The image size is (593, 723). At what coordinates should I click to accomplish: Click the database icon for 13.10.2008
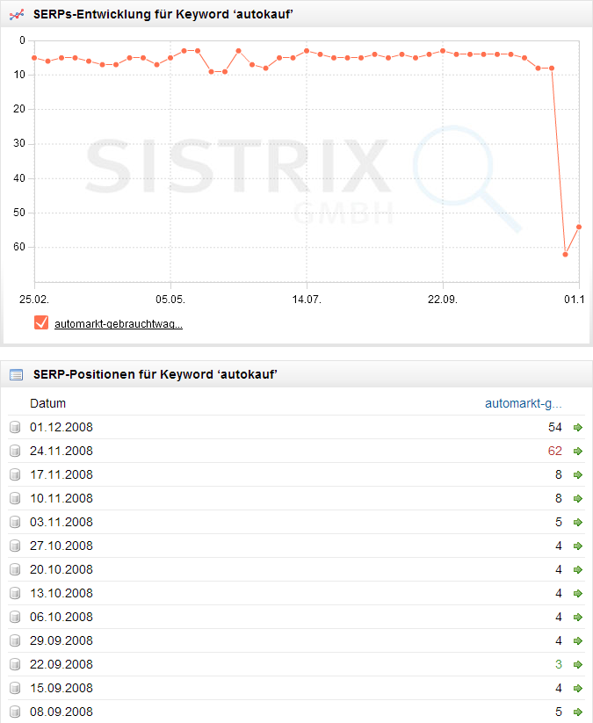tap(15, 594)
